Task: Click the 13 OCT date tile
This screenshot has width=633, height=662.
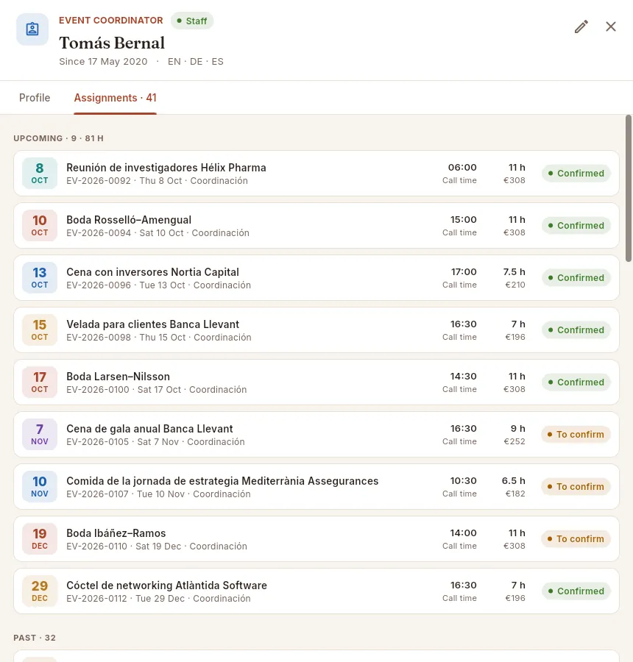Action: (40, 278)
